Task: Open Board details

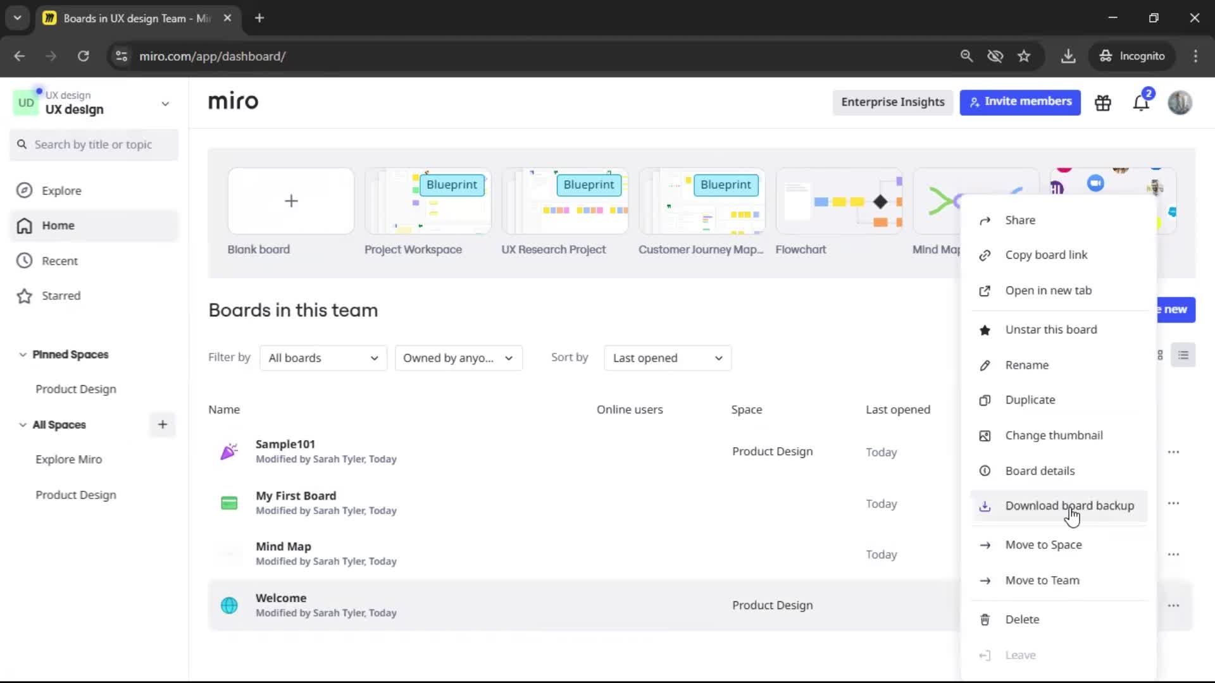Action: click(x=1059, y=471)
